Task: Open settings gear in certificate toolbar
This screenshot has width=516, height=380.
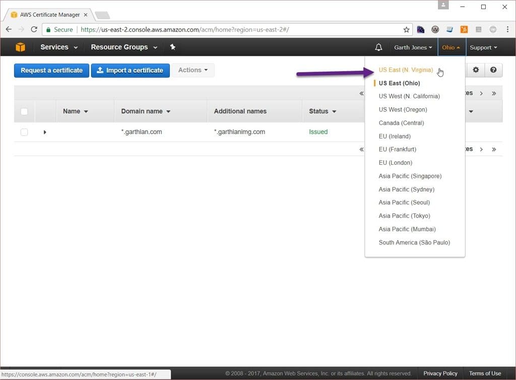Action: tap(476, 70)
